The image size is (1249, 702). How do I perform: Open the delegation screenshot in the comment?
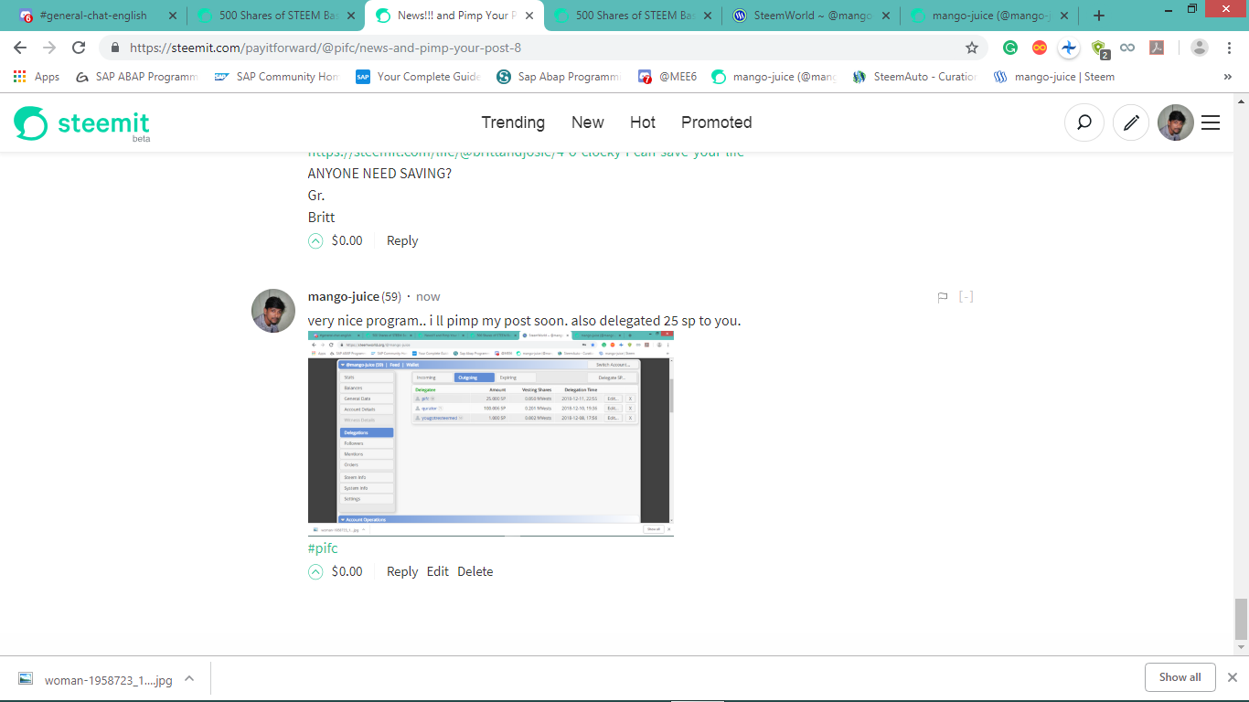(491, 433)
